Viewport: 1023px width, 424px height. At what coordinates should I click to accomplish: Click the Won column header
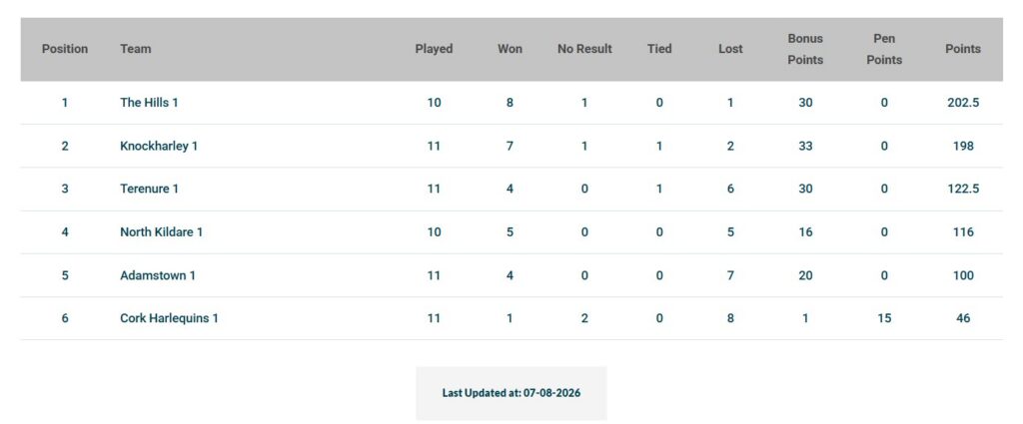point(510,49)
